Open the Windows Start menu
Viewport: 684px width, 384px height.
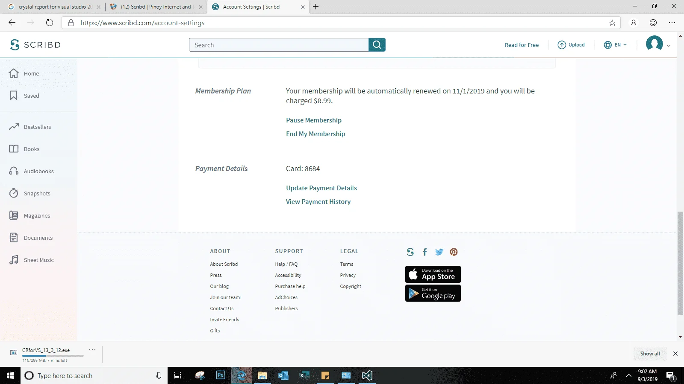coord(10,375)
